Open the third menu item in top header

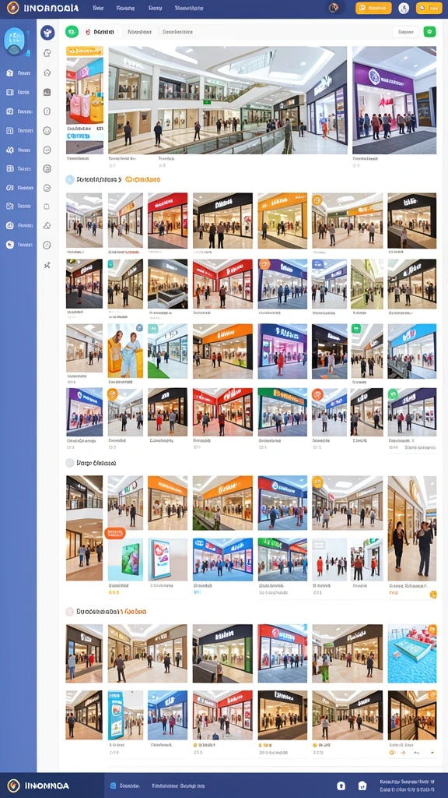155,8
